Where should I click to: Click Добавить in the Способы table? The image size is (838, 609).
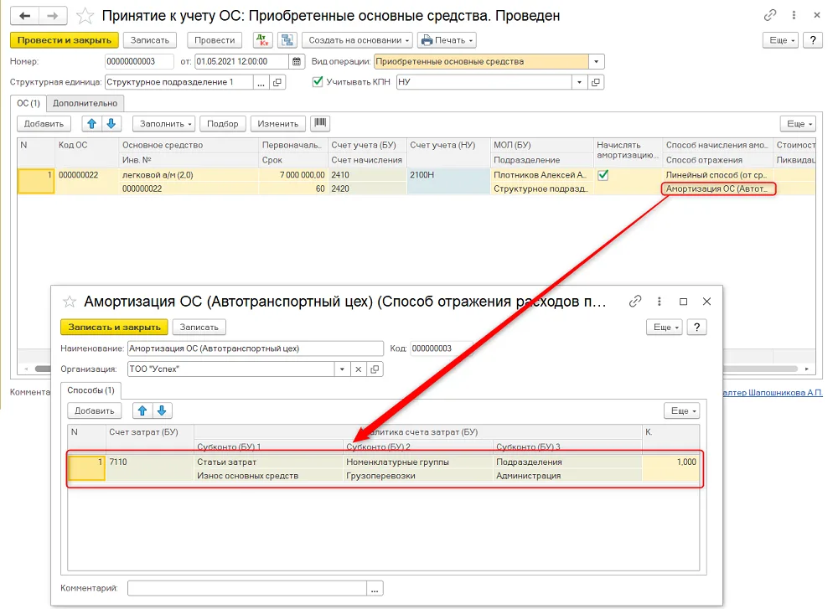(95, 410)
